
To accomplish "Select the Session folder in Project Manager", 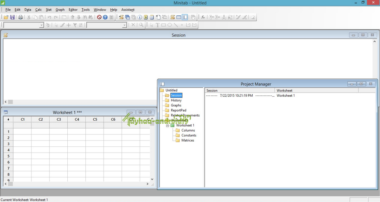I will pos(176,95).
